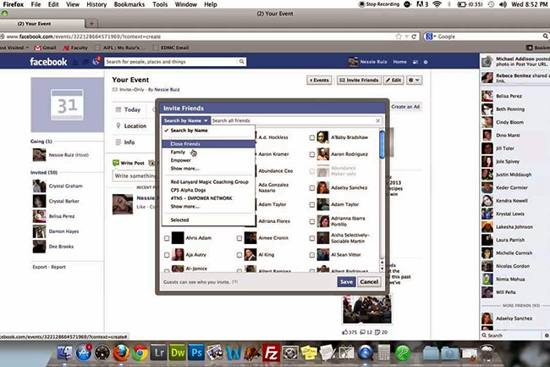Open the Firefox History menu
This screenshot has height=367, width=550.
click(96, 4)
